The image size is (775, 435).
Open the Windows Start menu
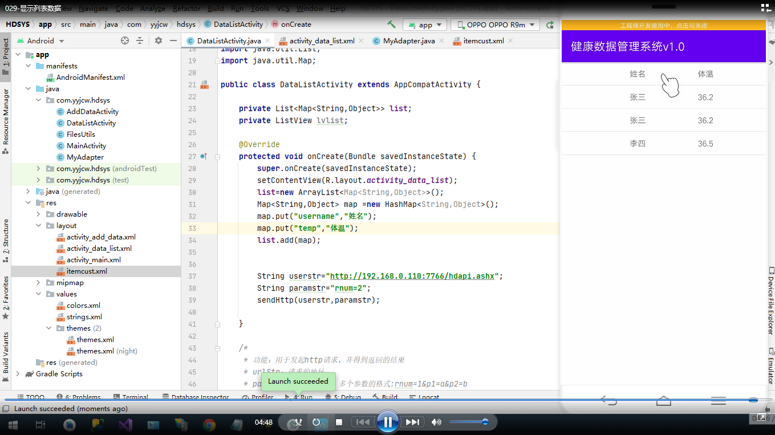pyautogui.click(x=13, y=425)
